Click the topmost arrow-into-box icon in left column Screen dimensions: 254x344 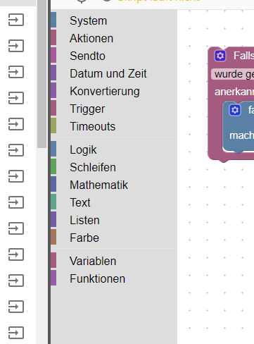click(16, 20)
